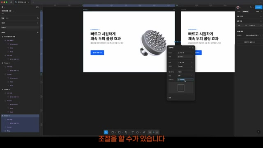Click the Dev Mode toggle in bottom toolbar
The width and height of the screenshot is (263, 148).
157,132
